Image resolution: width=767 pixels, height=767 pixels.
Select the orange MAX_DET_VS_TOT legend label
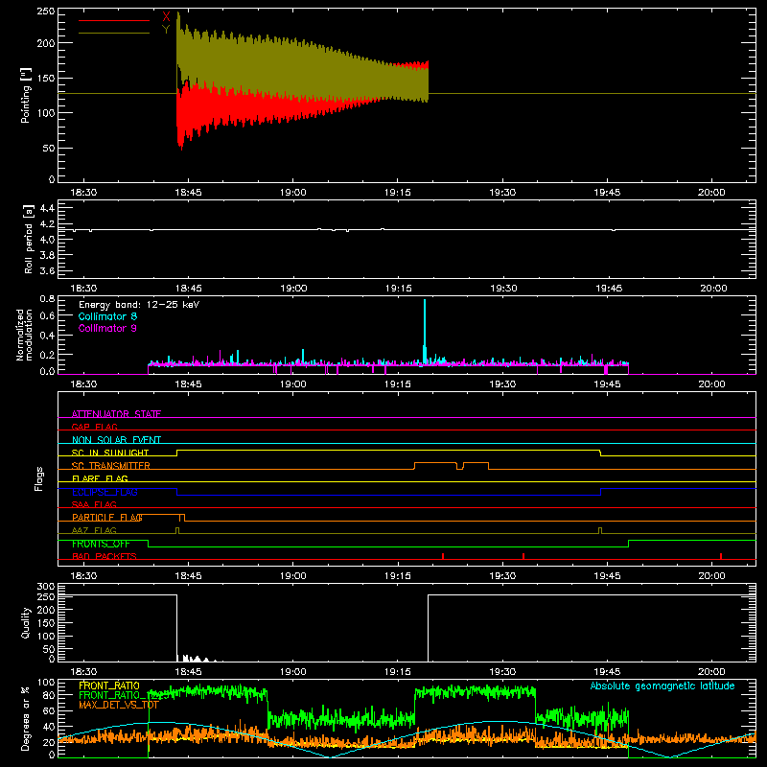coord(118,705)
